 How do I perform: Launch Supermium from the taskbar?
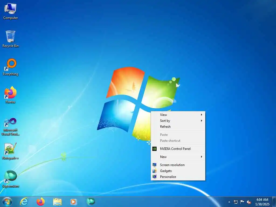91,202
